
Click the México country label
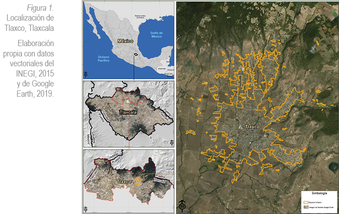[x=126, y=41]
